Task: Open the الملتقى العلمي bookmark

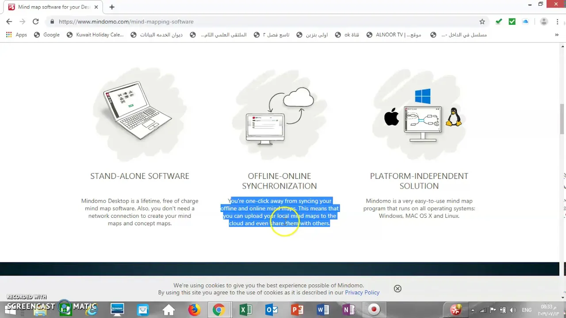Action: click(x=218, y=35)
